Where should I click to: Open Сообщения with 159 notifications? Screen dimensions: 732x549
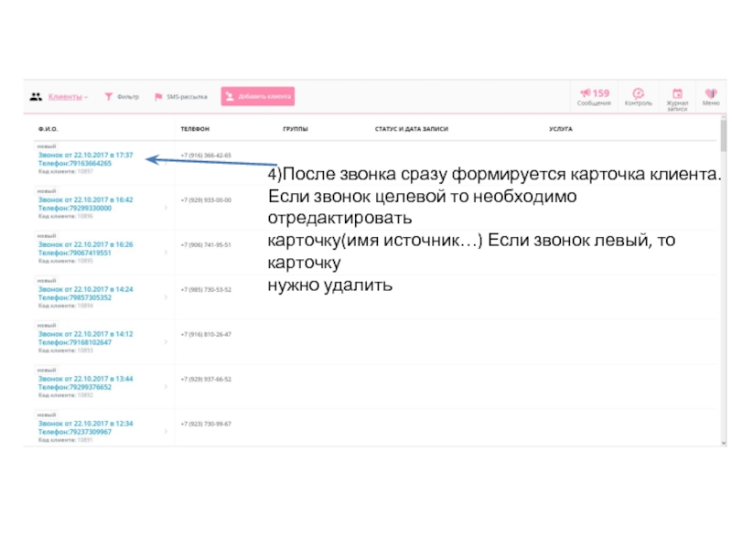[x=594, y=97]
